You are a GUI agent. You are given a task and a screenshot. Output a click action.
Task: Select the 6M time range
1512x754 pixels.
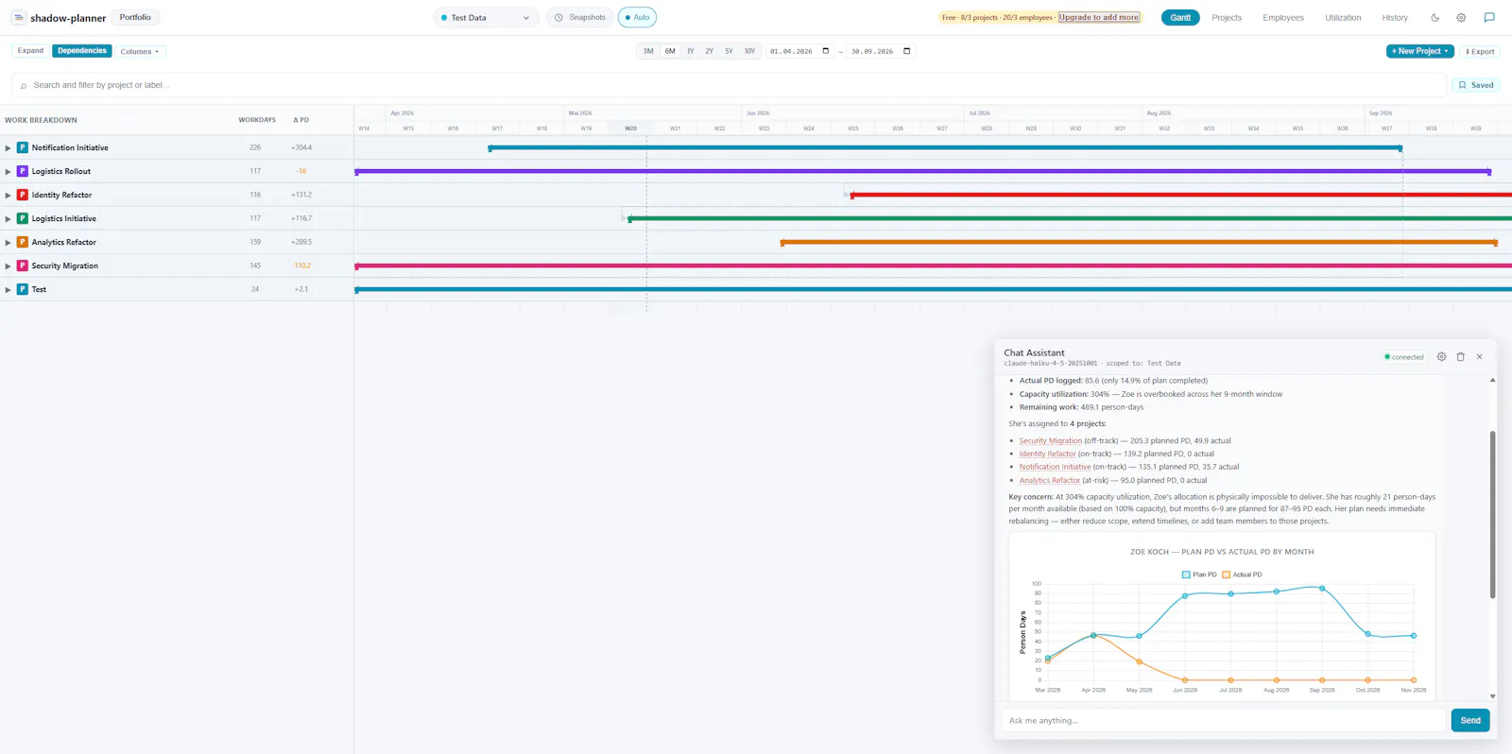click(x=670, y=51)
